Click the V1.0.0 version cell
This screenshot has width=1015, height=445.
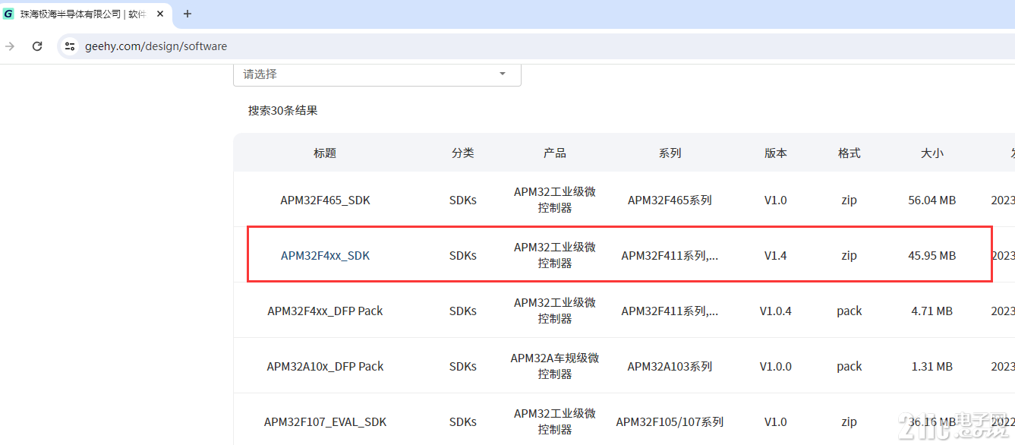[x=776, y=367]
